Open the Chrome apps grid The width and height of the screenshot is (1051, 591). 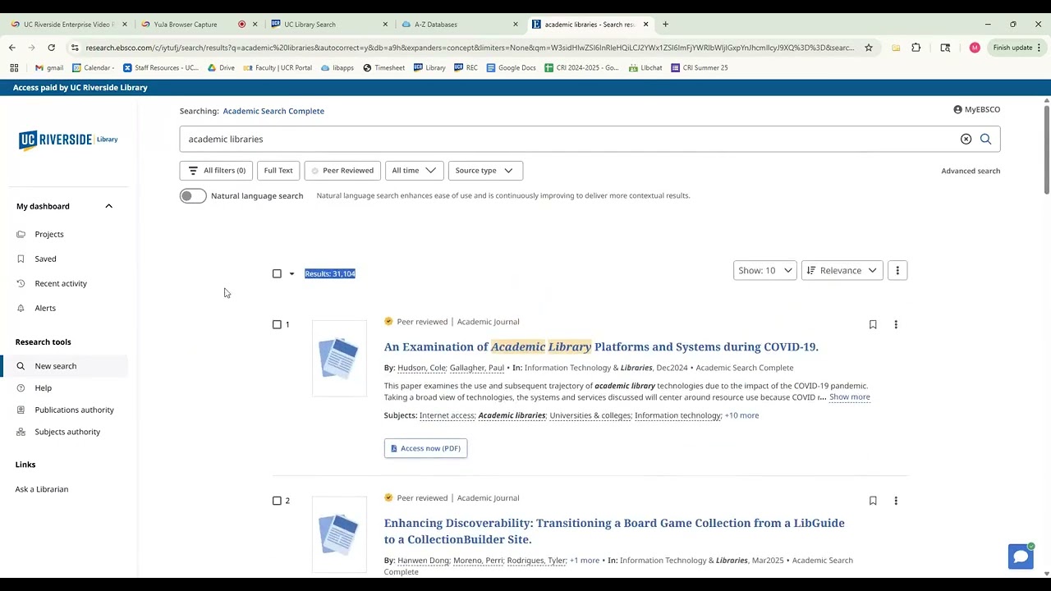[x=14, y=68]
